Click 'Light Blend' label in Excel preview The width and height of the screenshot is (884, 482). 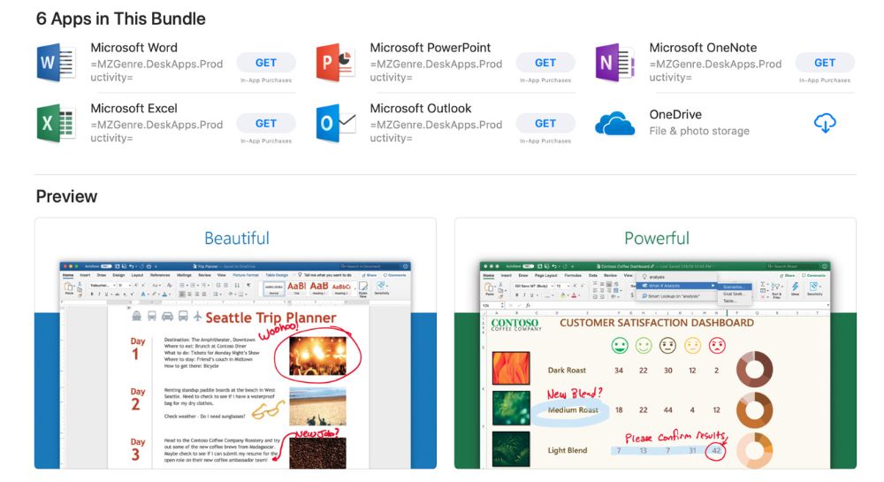tap(568, 450)
